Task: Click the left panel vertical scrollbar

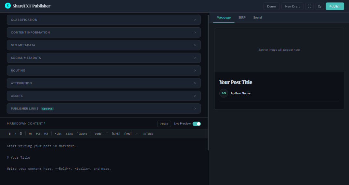Action: (x=208, y=83)
